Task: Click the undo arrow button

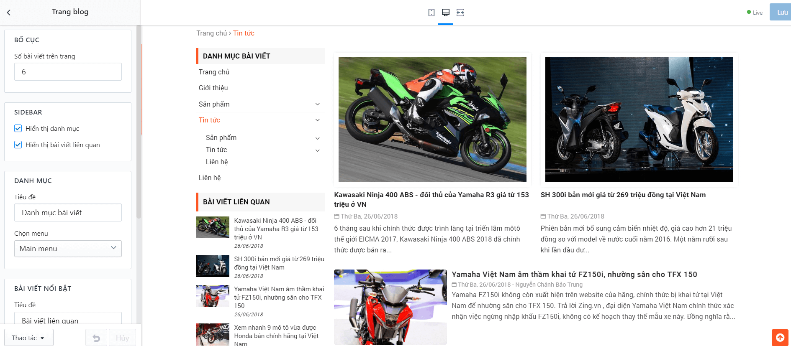Action: [96, 338]
